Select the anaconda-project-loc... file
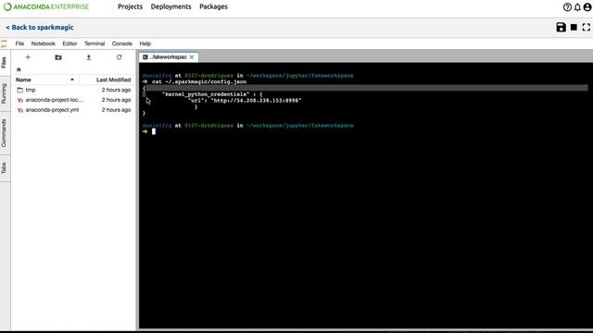Image resolution: width=593 pixels, height=333 pixels. pos(73,100)
